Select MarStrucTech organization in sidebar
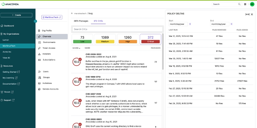 coord(18,46)
